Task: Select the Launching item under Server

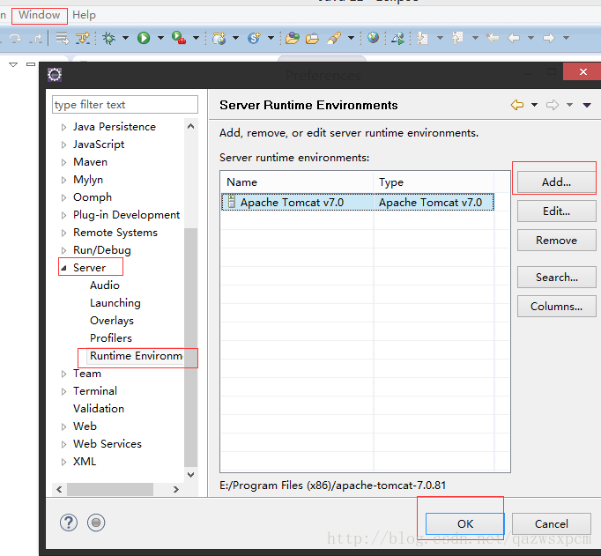Action: coord(115,303)
